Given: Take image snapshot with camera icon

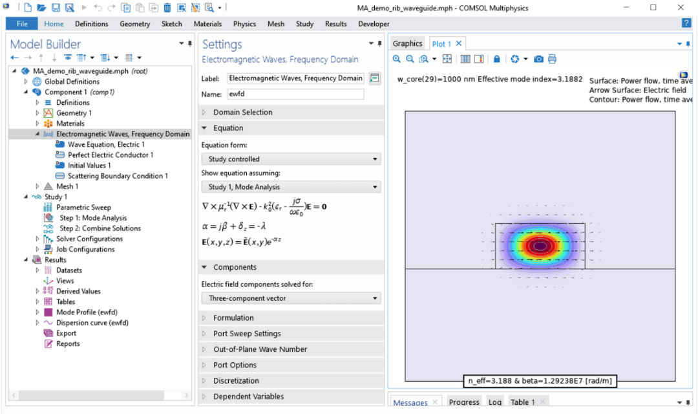Looking at the screenshot, I should pyautogui.click(x=538, y=59).
